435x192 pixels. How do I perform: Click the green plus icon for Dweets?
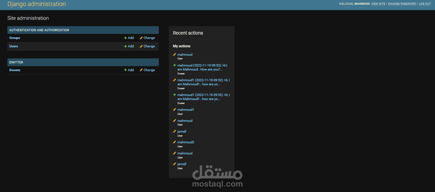tap(125, 70)
